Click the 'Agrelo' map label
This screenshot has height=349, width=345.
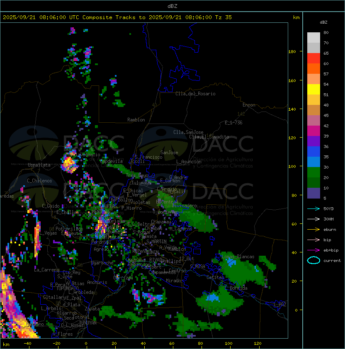tap(101, 249)
